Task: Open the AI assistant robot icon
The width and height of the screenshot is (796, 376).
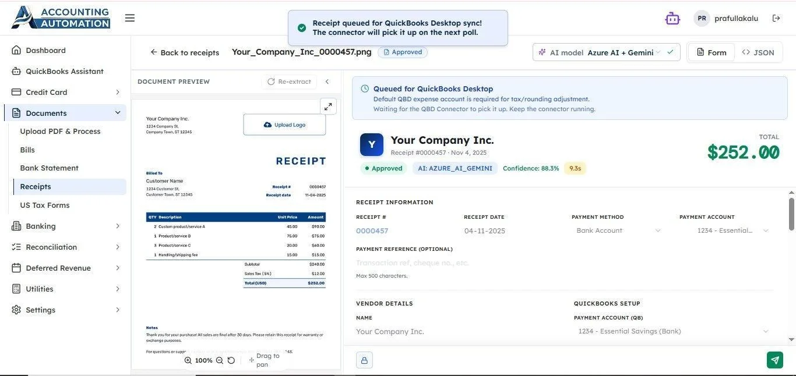Action: tap(672, 18)
